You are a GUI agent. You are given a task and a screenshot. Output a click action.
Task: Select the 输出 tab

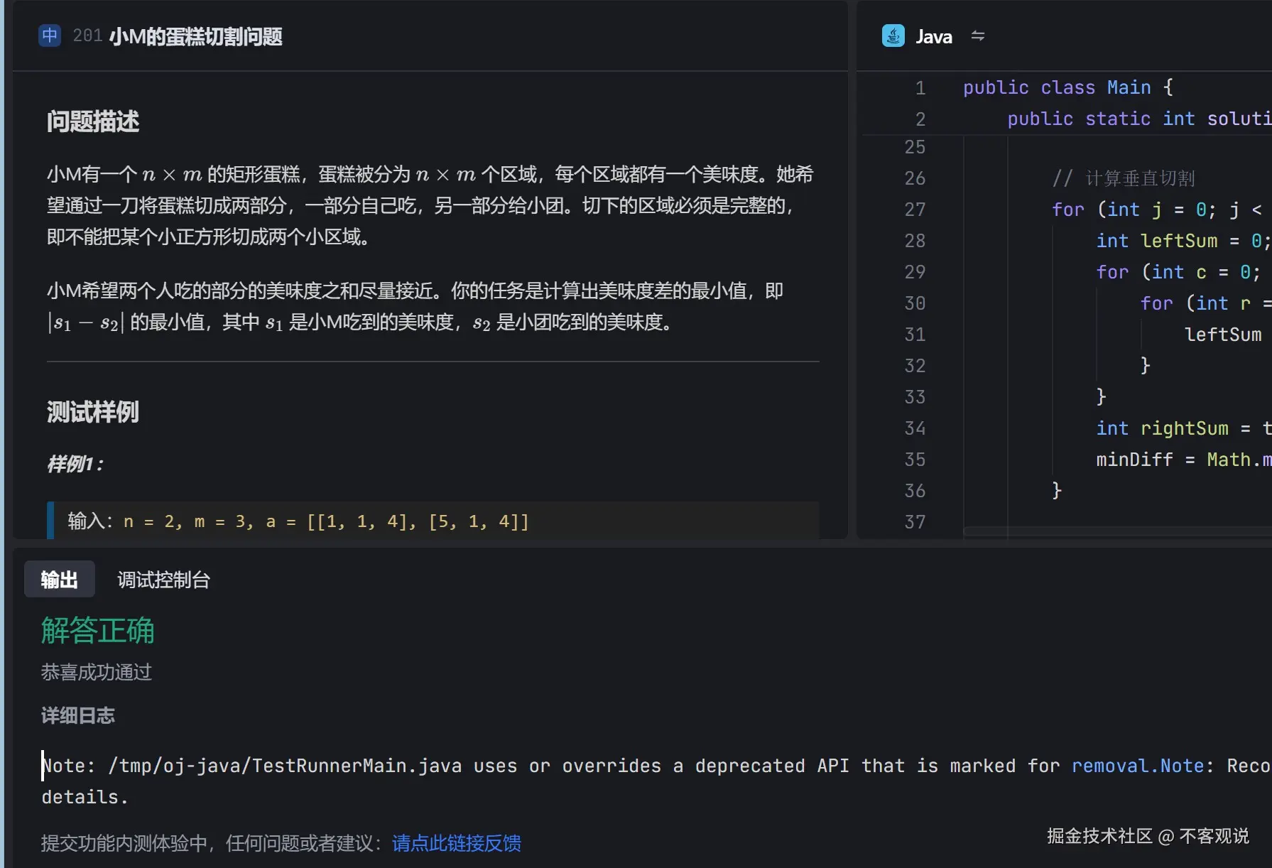tap(60, 579)
